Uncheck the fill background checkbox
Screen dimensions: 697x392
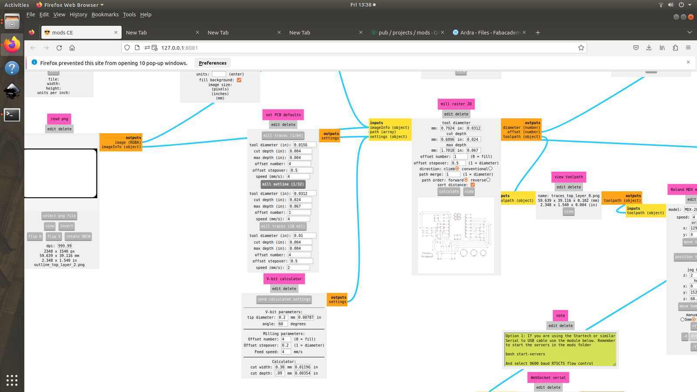239,80
